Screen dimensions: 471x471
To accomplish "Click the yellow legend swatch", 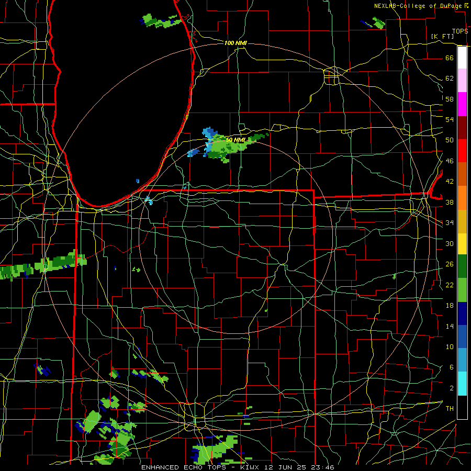I will tap(462, 244).
